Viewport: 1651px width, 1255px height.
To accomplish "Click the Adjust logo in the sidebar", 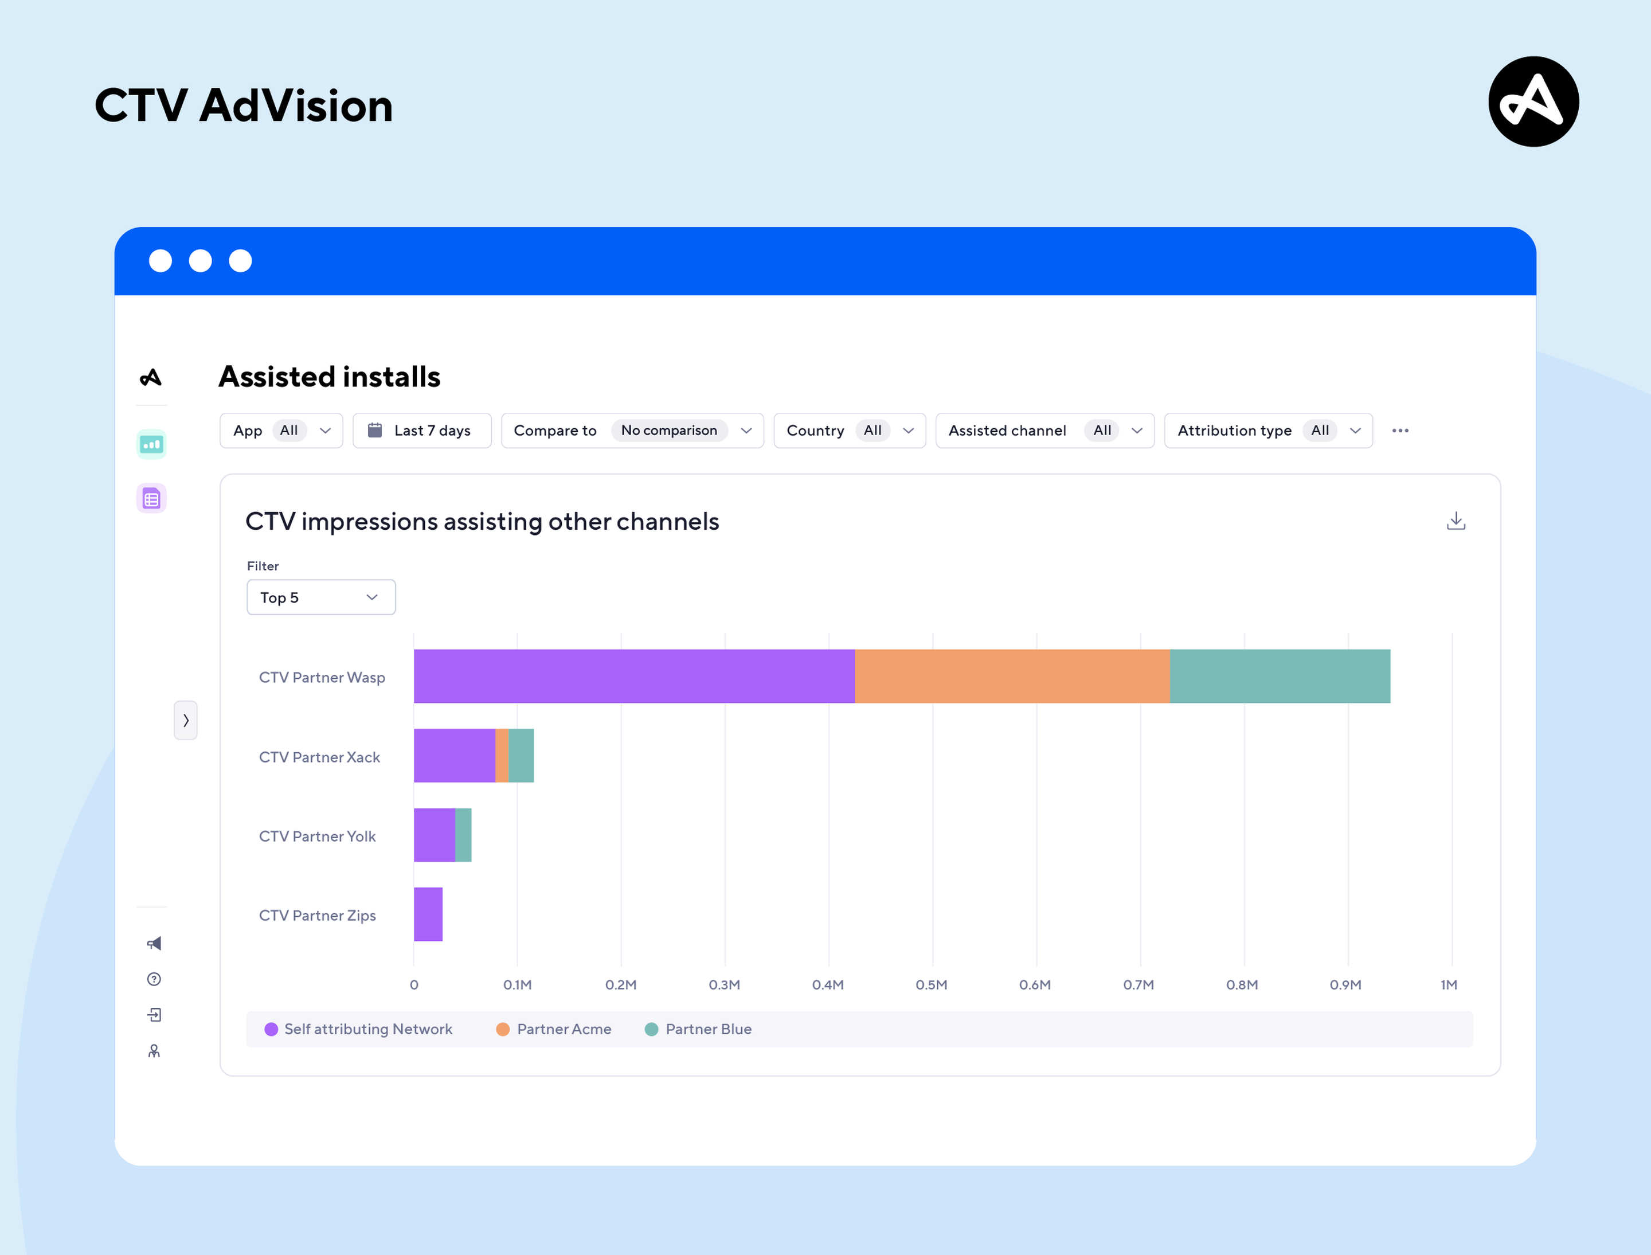I will (151, 377).
